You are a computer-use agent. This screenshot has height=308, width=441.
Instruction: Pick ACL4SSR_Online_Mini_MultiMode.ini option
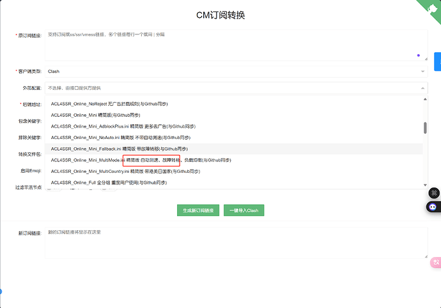pos(234,160)
